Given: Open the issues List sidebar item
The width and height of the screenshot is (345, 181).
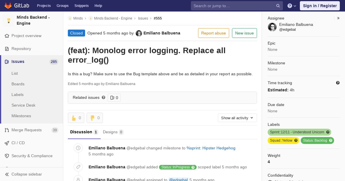Looking at the screenshot, I should (x=15, y=73).
